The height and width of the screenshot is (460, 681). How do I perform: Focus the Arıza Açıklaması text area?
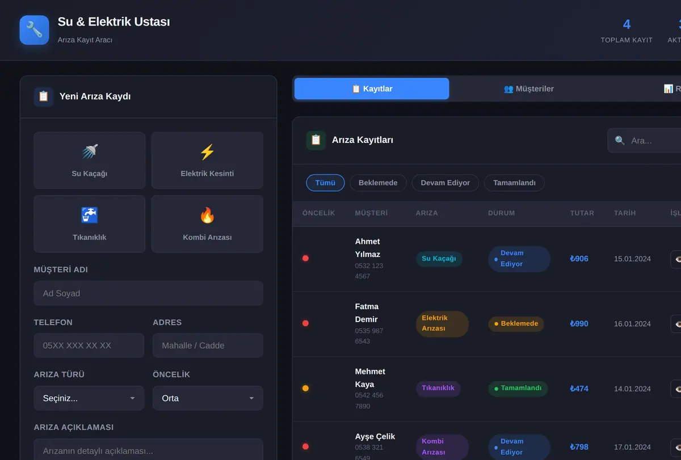149,449
